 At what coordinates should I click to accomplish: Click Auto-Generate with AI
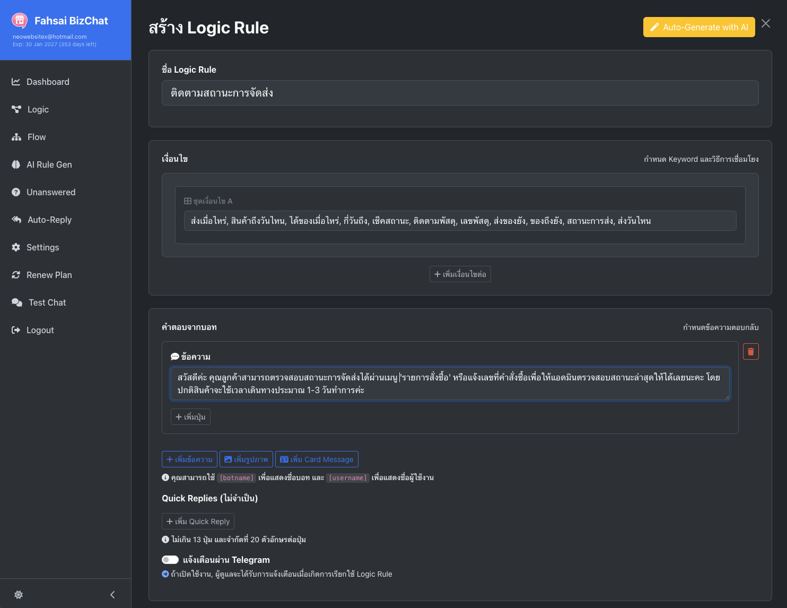[x=698, y=27]
